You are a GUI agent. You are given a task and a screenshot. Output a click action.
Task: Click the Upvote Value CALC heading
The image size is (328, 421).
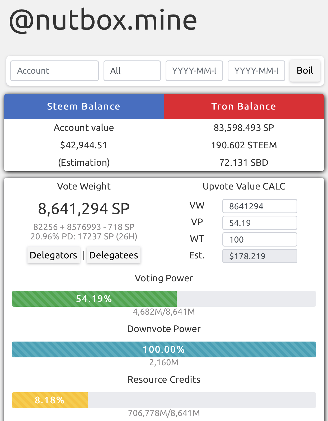click(x=244, y=186)
